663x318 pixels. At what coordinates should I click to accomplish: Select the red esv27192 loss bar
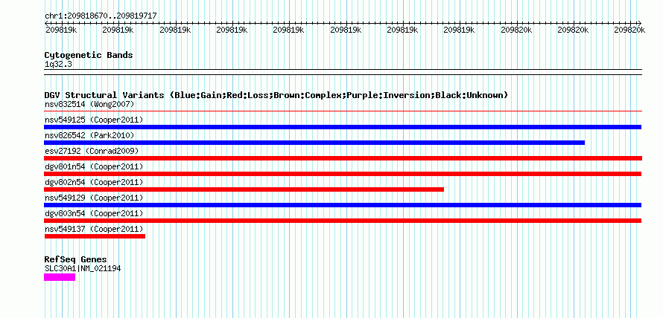[x=343, y=158]
